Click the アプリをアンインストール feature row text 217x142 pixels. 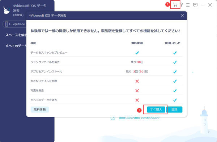(x=46, y=72)
